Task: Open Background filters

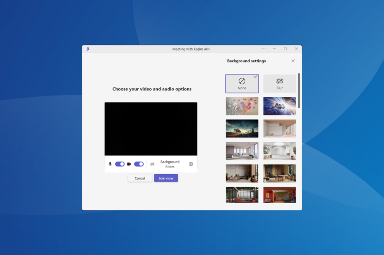Action: click(170, 164)
